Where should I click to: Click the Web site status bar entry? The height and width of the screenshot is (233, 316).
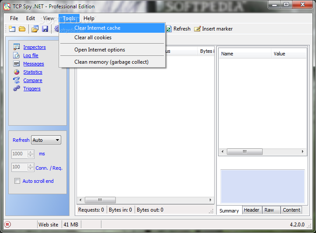[49, 225]
